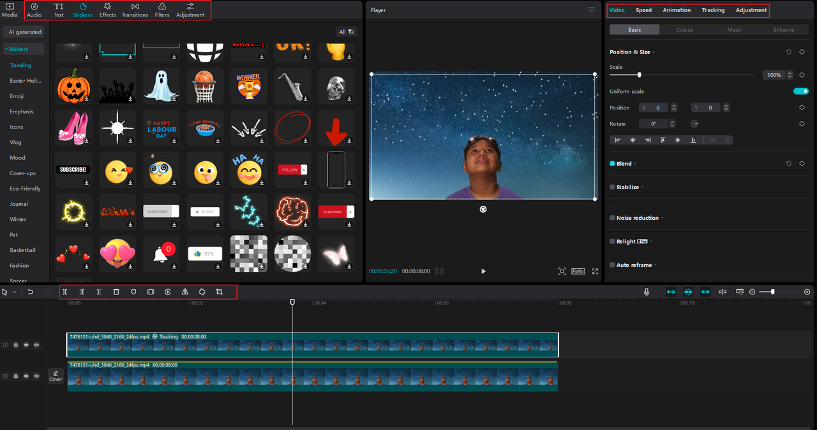Viewport: 817px width, 430px height.
Task: Delete the selected clip with trash icon
Action: tap(116, 292)
